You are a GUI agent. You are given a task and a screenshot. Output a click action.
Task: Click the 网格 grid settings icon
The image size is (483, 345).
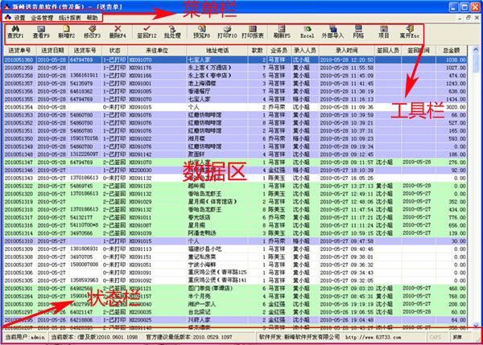(x=358, y=32)
